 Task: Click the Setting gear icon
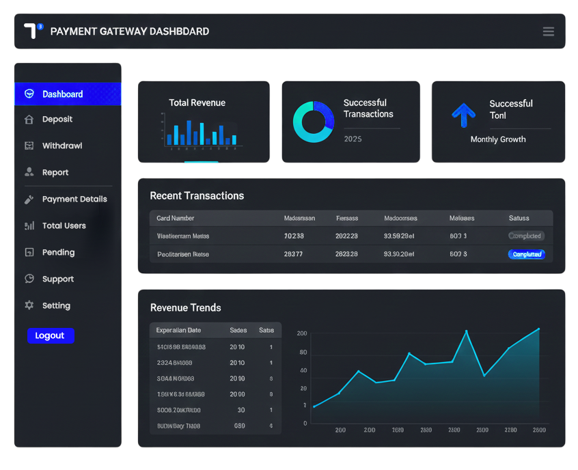pyautogui.click(x=29, y=306)
